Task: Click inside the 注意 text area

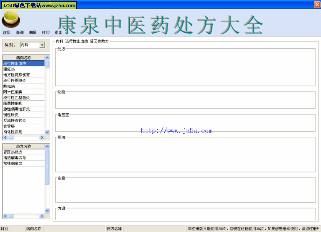Action: click(x=185, y=190)
